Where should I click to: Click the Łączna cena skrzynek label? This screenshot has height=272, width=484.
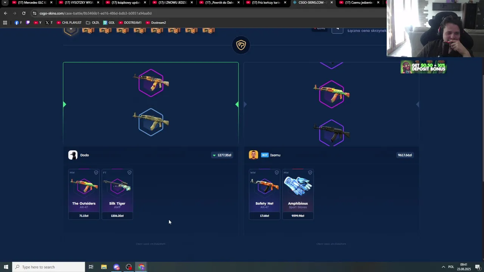tap(367, 31)
